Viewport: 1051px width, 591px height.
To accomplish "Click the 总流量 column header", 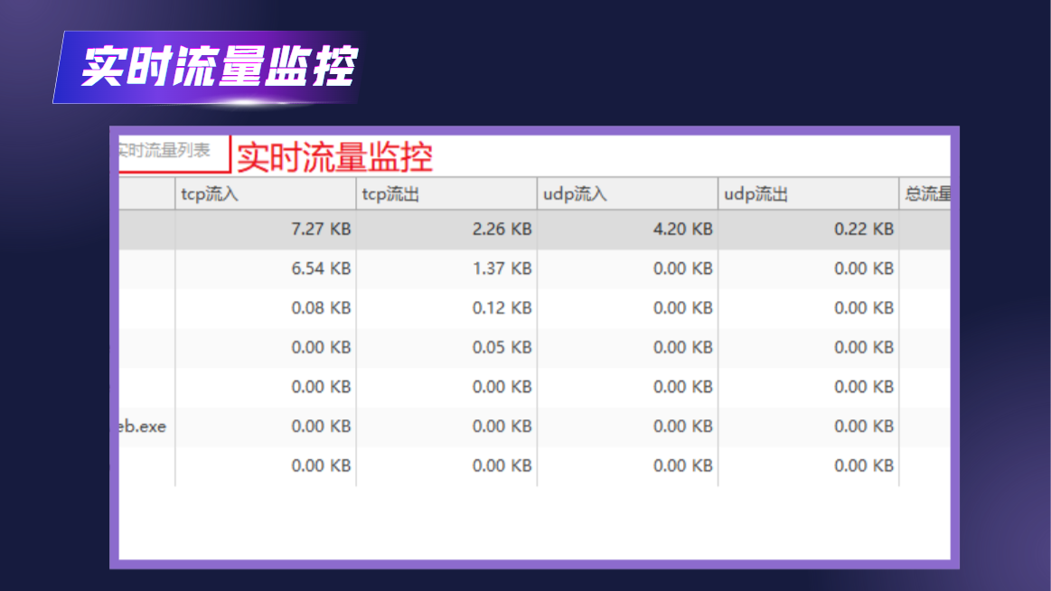I will click(x=925, y=194).
